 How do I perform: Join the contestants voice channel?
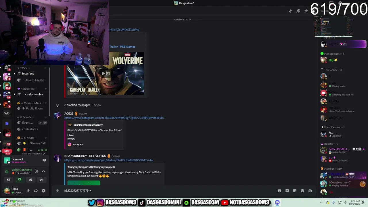tap(30, 129)
